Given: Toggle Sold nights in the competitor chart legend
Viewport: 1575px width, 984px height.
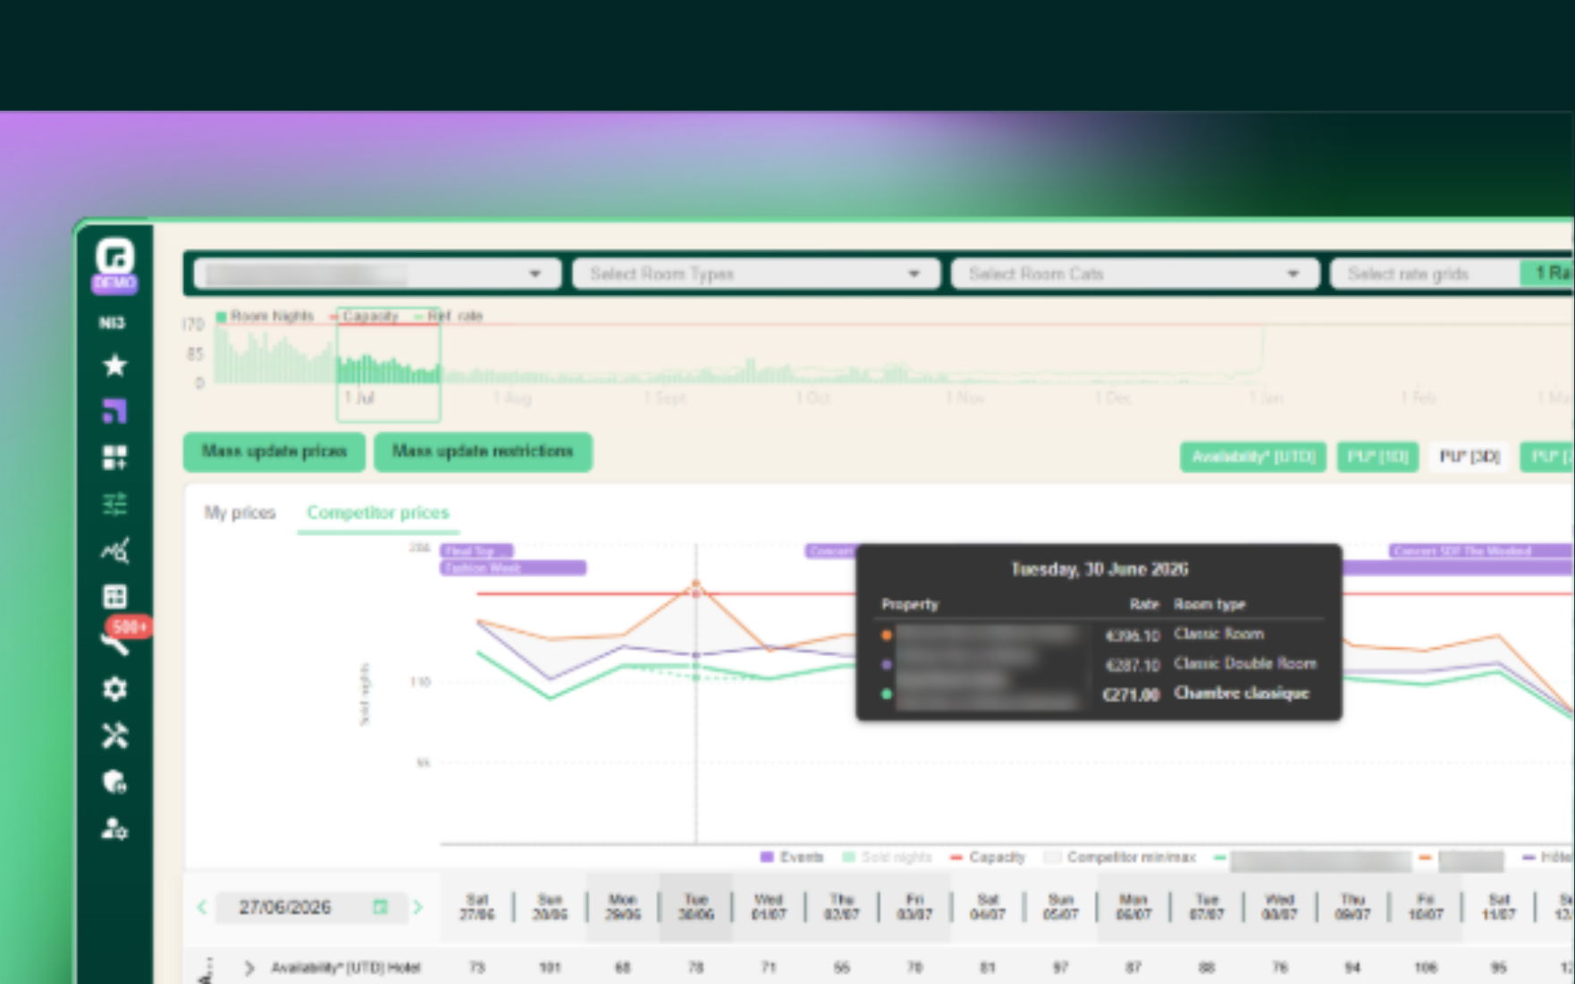Looking at the screenshot, I should click(x=887, y=857).
